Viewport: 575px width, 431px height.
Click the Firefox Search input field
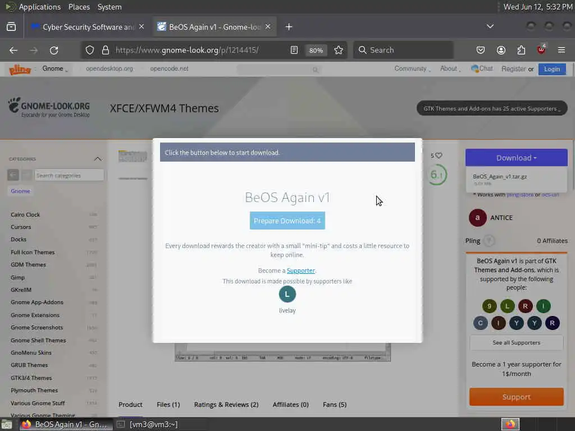point(403,50)
